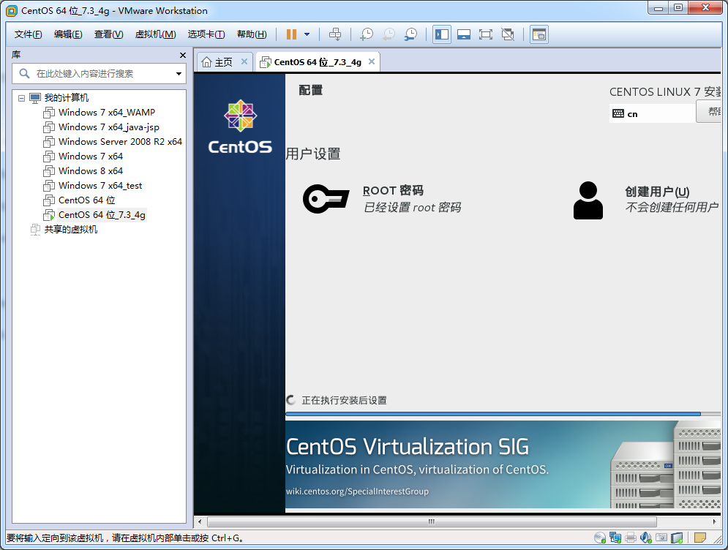This screenshot has width=728, height=550.
Task: Select Windows Server 2008 R2 x64
Action: tap(120, 142)
